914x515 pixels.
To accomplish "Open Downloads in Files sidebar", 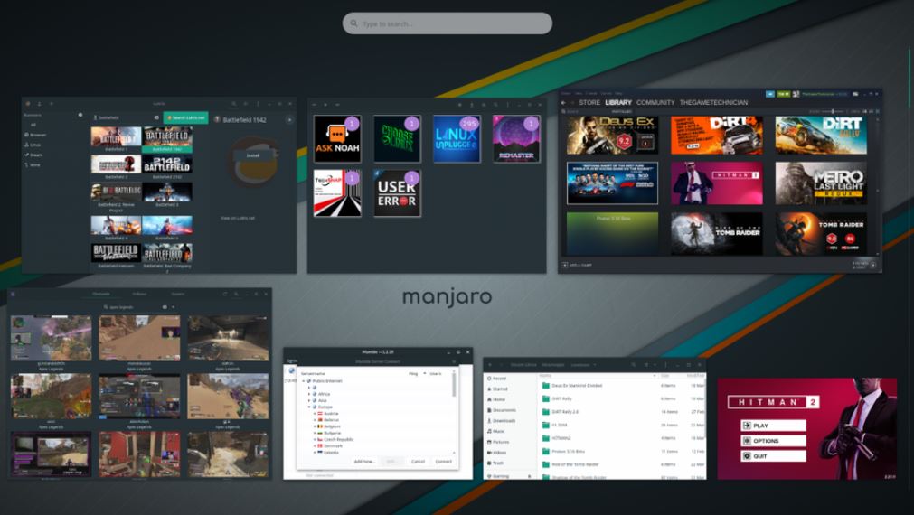I will [x=502, y=421].
